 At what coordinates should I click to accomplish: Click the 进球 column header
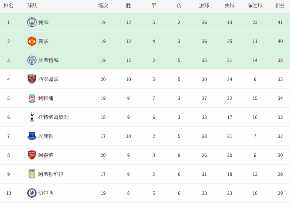point(204,6)
